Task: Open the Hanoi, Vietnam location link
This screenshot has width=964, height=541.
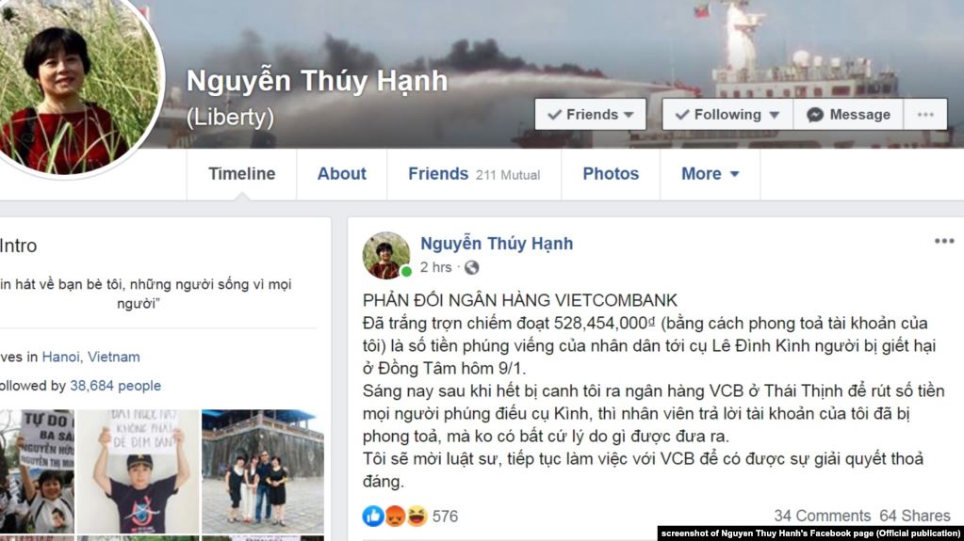Action: tap(91, 357)
